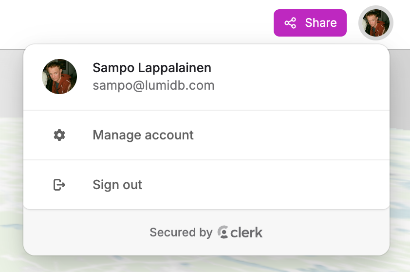Open the clerk wordmark link
The width and height of the screenshot is (410, 272).
coord(246,233)
